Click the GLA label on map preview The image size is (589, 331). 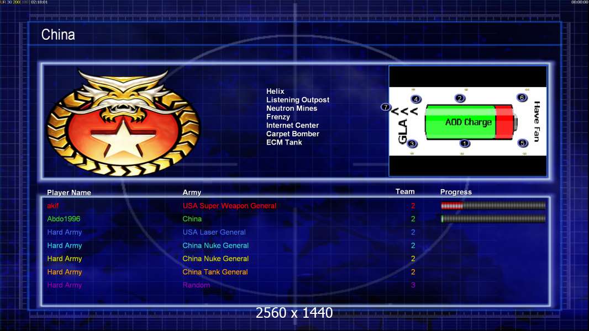(x=403, y=132)
